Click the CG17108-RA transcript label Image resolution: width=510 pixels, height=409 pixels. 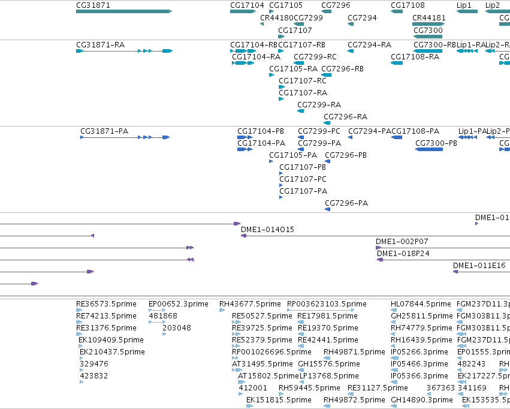click(415, 56)
